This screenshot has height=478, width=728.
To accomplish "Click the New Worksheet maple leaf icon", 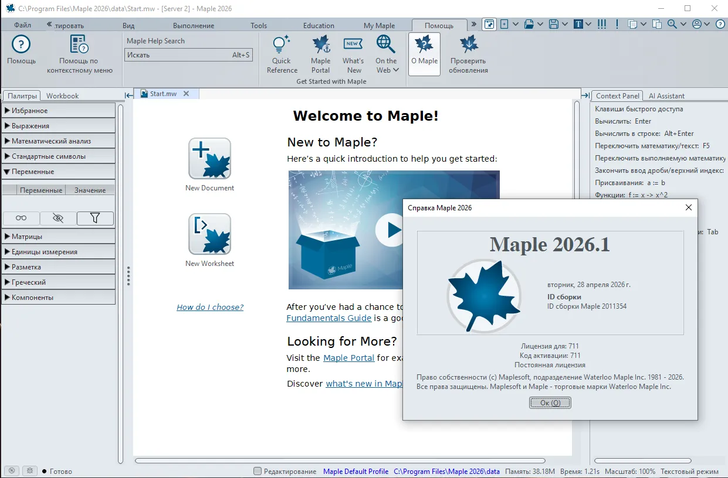I will (209, 234).
